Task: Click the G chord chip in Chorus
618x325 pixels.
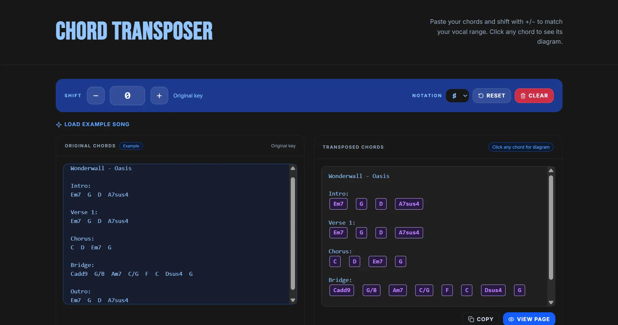Action: 401,261
